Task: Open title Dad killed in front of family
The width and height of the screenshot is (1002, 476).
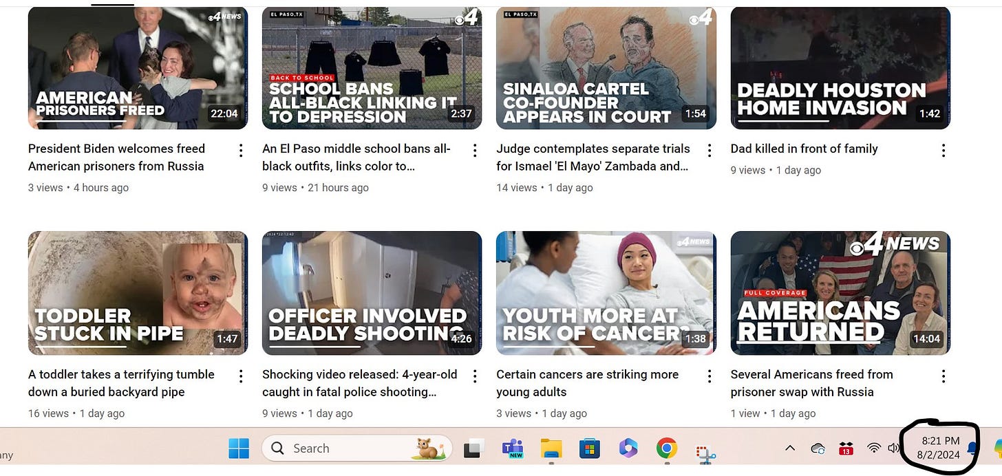Action: [804, 149]
